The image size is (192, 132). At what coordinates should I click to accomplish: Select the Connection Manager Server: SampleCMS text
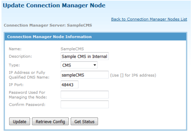(x=48, y=25)
